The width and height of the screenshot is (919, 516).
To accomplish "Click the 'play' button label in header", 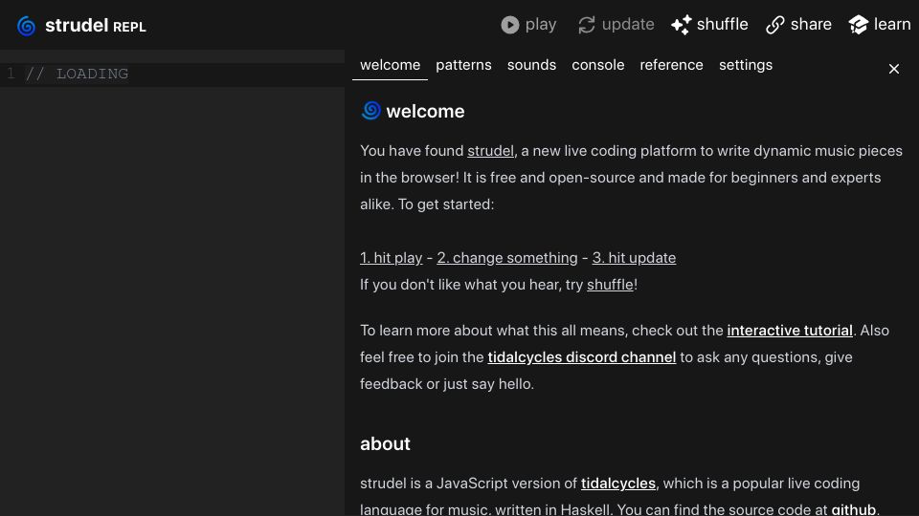I will tap(540, 25).
